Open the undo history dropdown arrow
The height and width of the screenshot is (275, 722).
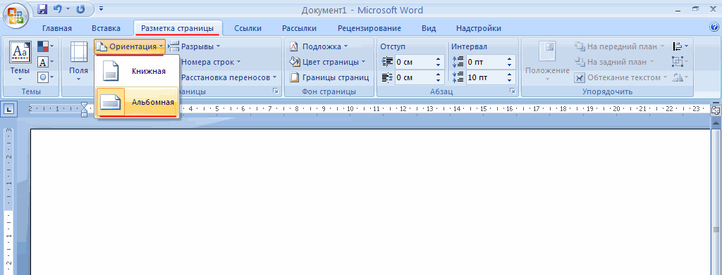coord(68,9)
